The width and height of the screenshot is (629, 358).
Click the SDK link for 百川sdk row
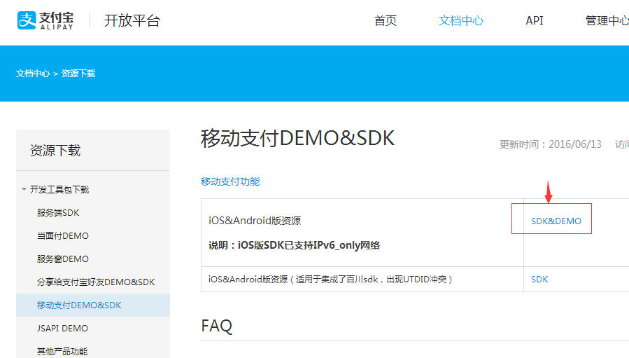(539, 280)
